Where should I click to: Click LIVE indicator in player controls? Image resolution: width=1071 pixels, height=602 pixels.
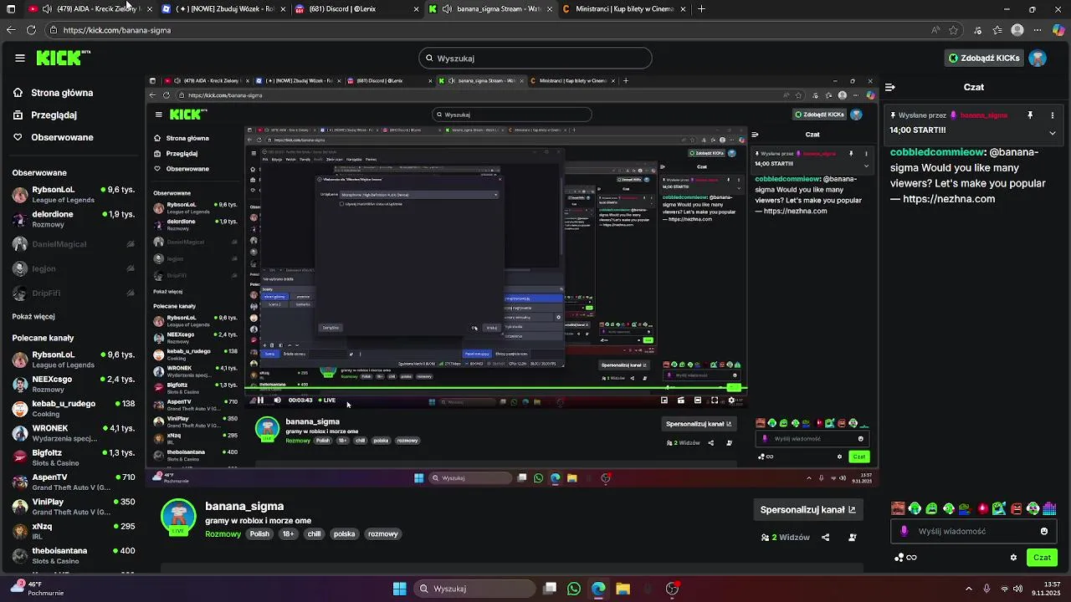click(327, 400)
